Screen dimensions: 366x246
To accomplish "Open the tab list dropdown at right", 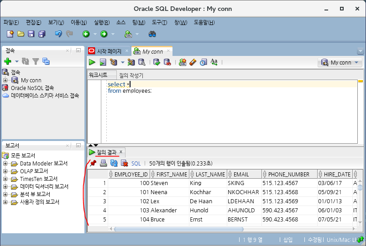I will 360,51.
